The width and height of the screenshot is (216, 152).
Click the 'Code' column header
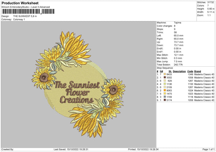(x=190, y=71)
